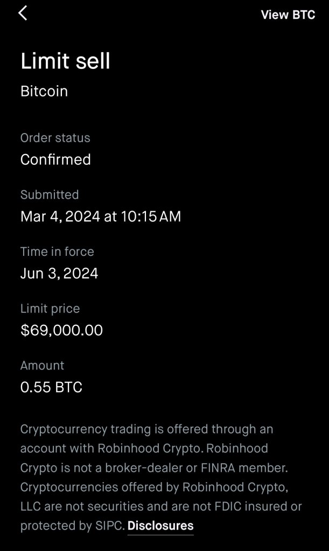Tap the 0.55 BTC amount value
The width and height of the screenshot is (329, 551).
[x=51, y=387]
